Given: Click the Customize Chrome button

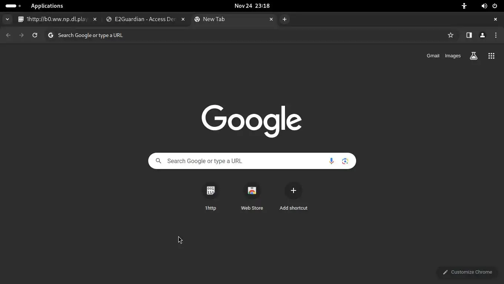Looking at the screenshot, I should pyautogui.click(x=467, y=272).
